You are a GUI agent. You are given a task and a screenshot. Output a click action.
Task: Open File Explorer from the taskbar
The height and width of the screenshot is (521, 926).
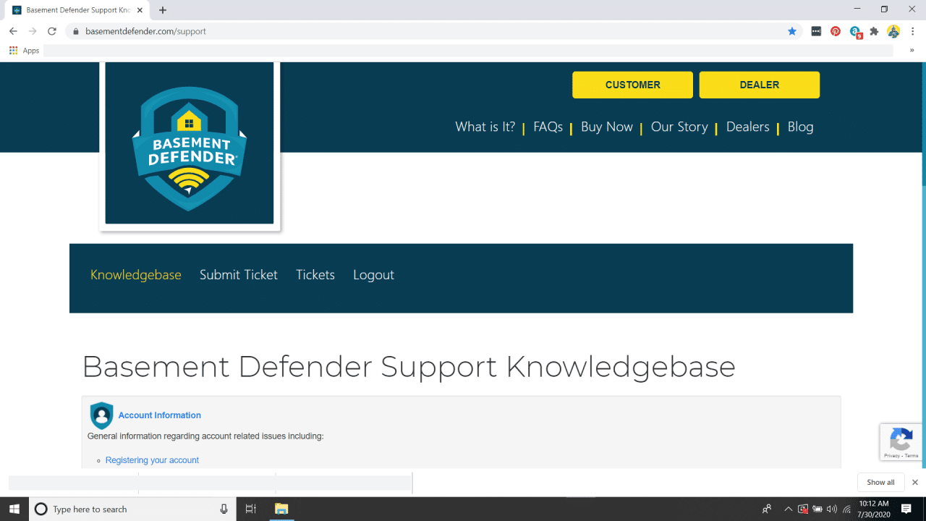coord(281,509)
